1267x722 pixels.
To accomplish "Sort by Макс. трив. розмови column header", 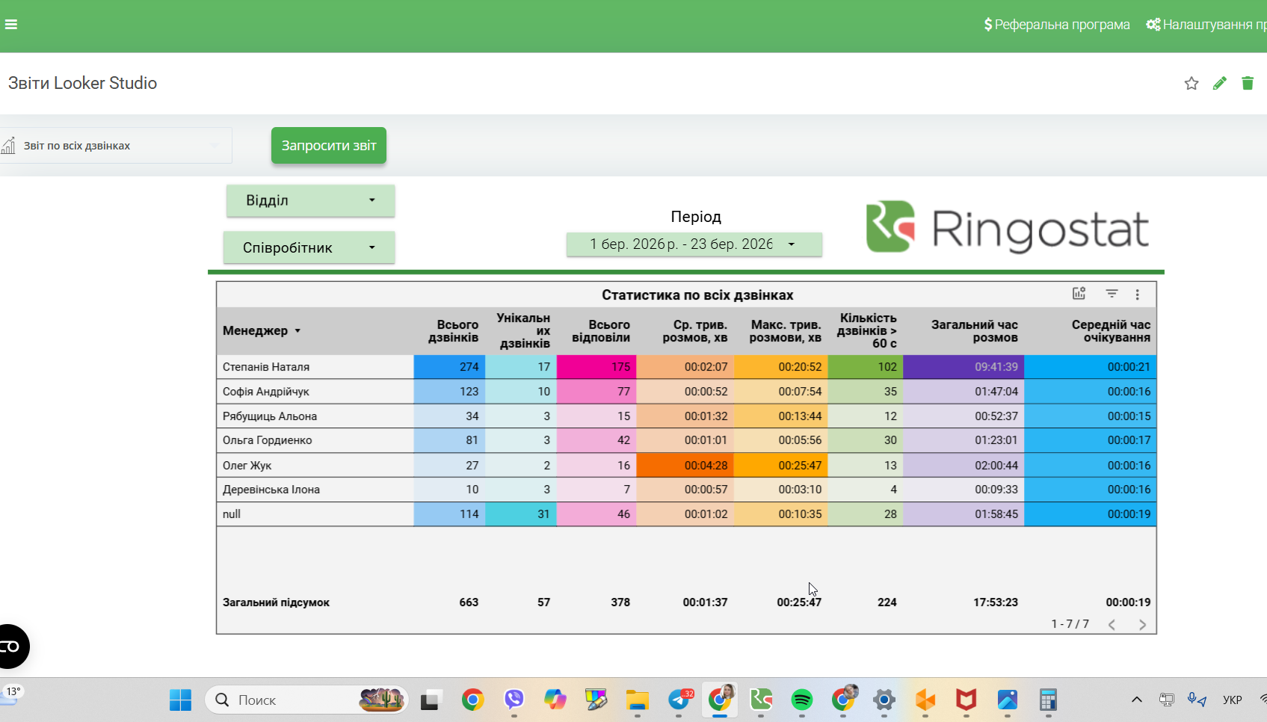I will click(785, 331).
